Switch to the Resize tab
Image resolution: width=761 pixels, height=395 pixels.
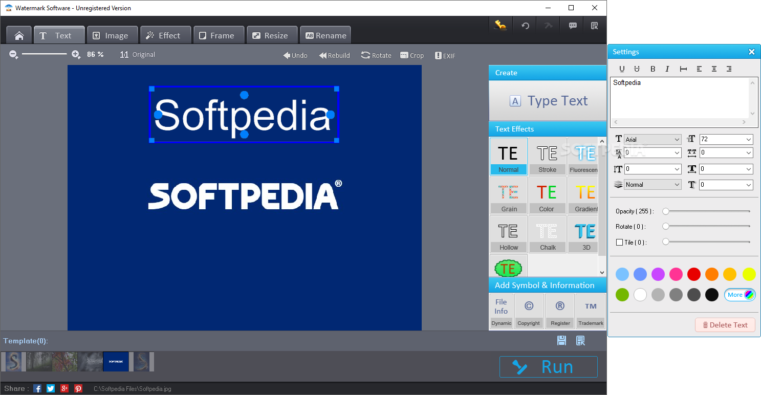[272, 35]
